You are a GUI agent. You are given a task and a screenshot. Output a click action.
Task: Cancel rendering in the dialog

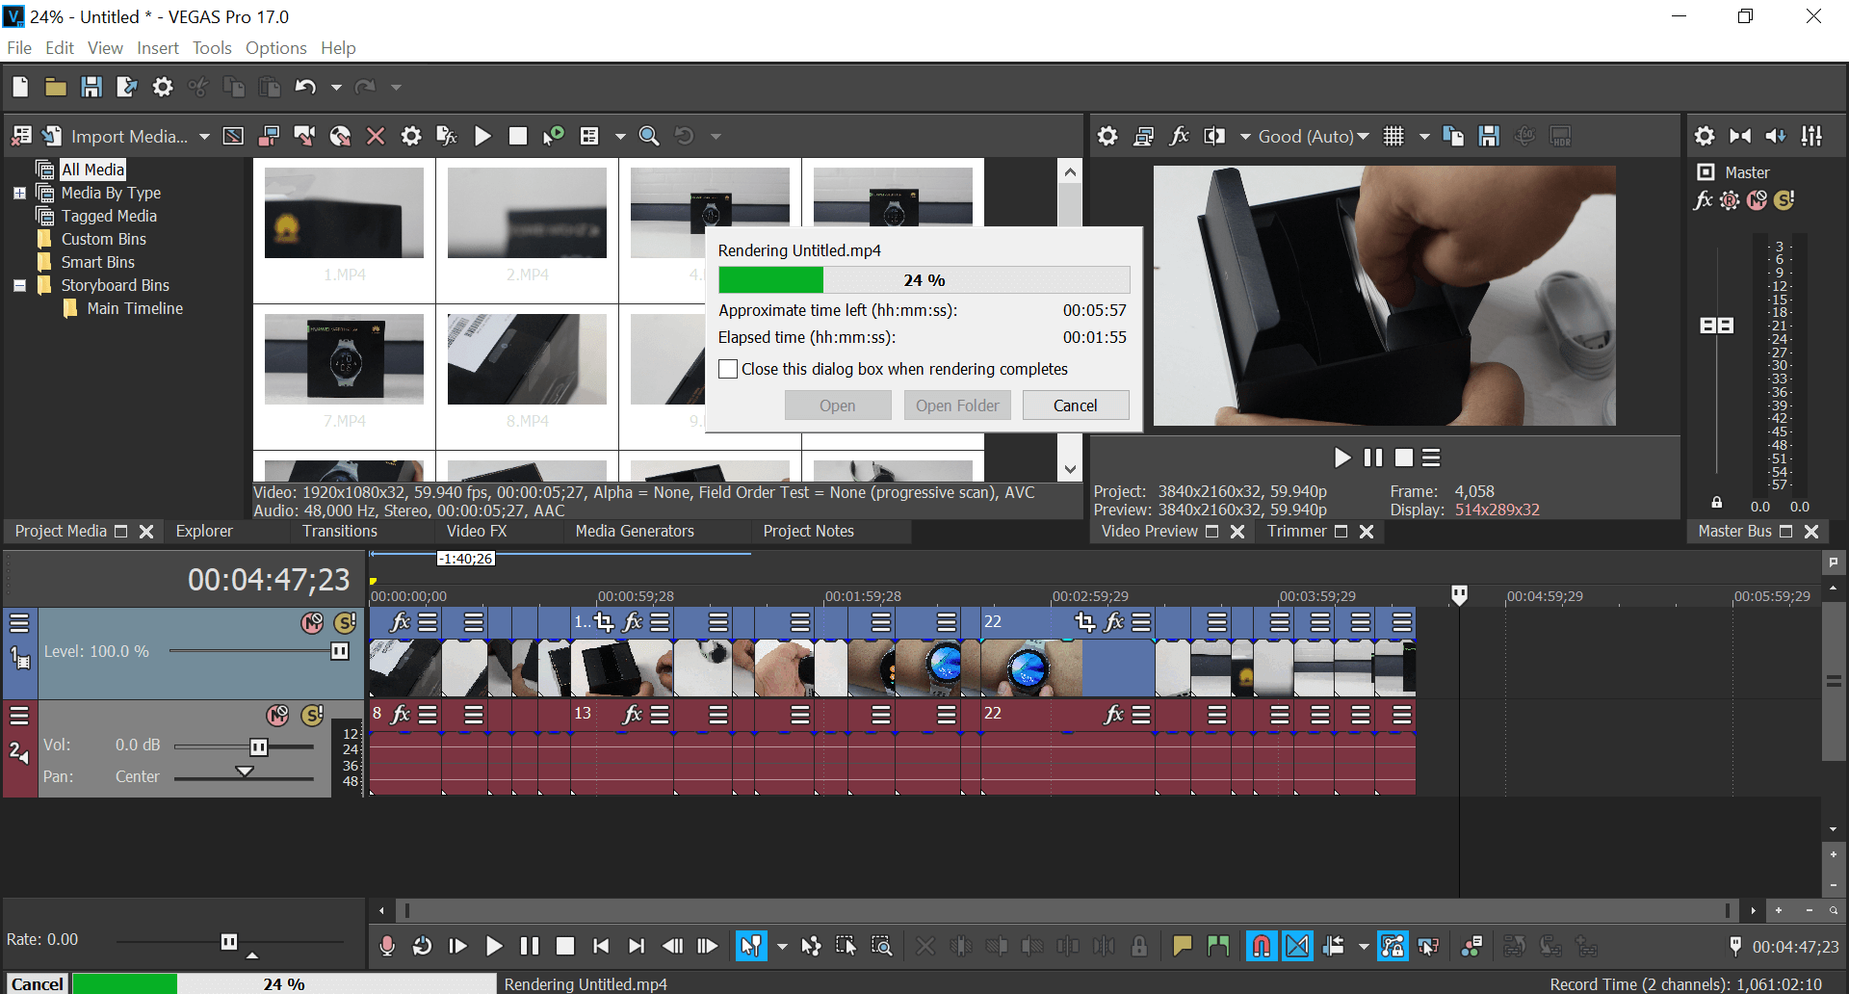(x=1076, y=405)
